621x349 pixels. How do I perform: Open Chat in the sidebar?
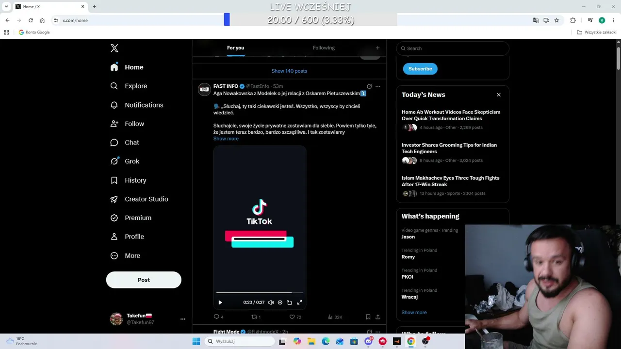(x=125, y=143)
